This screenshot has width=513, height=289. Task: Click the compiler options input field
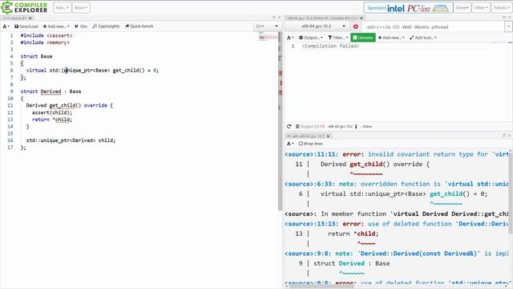(x=434, y=27)
